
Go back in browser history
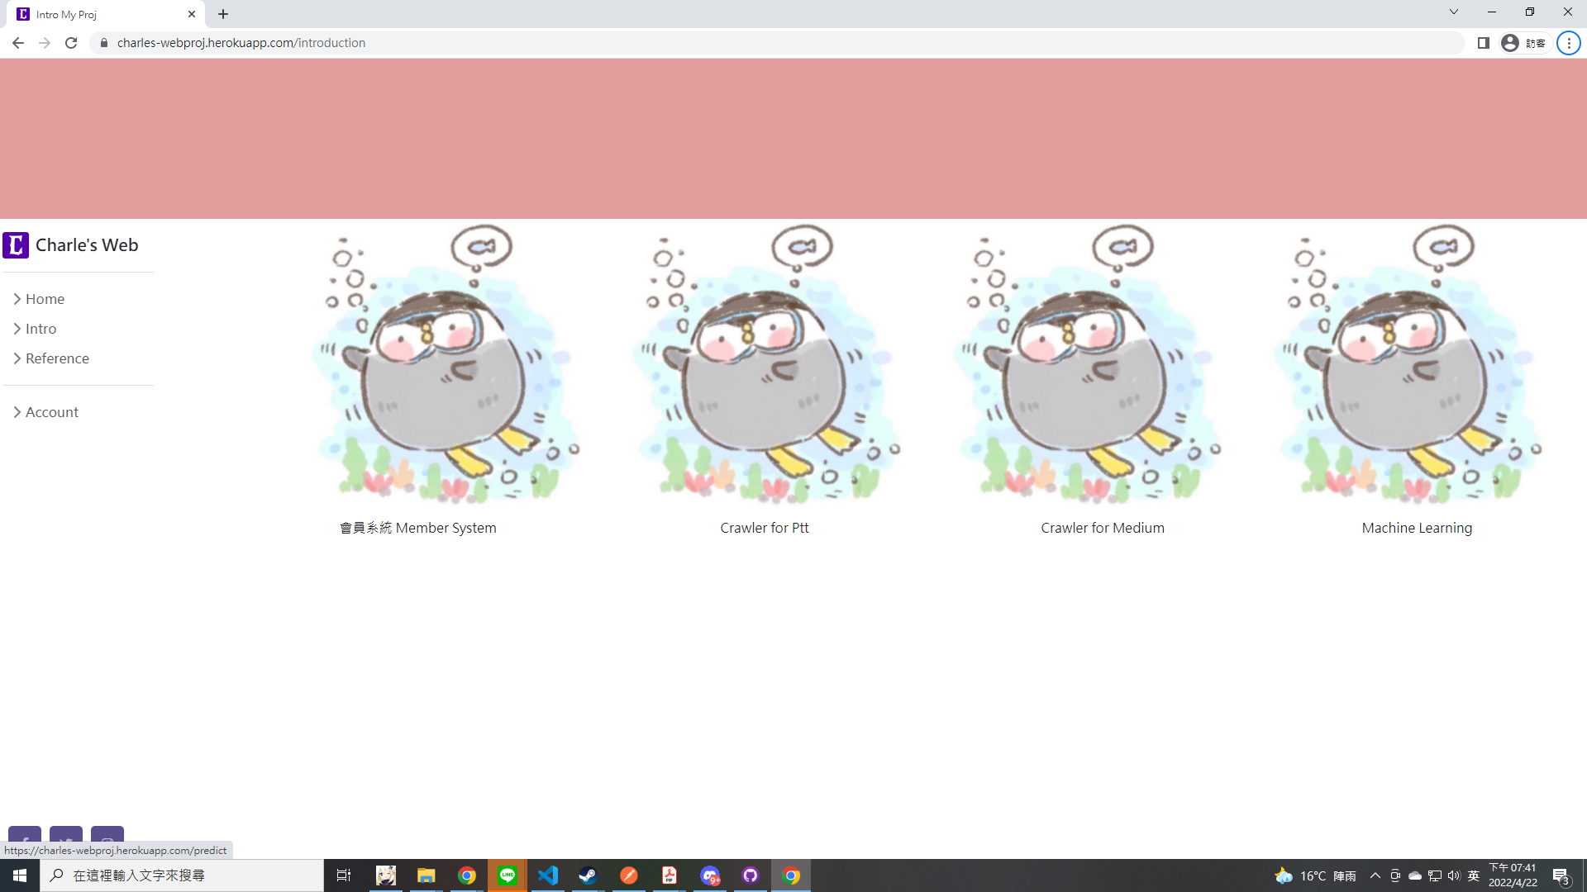17,43
